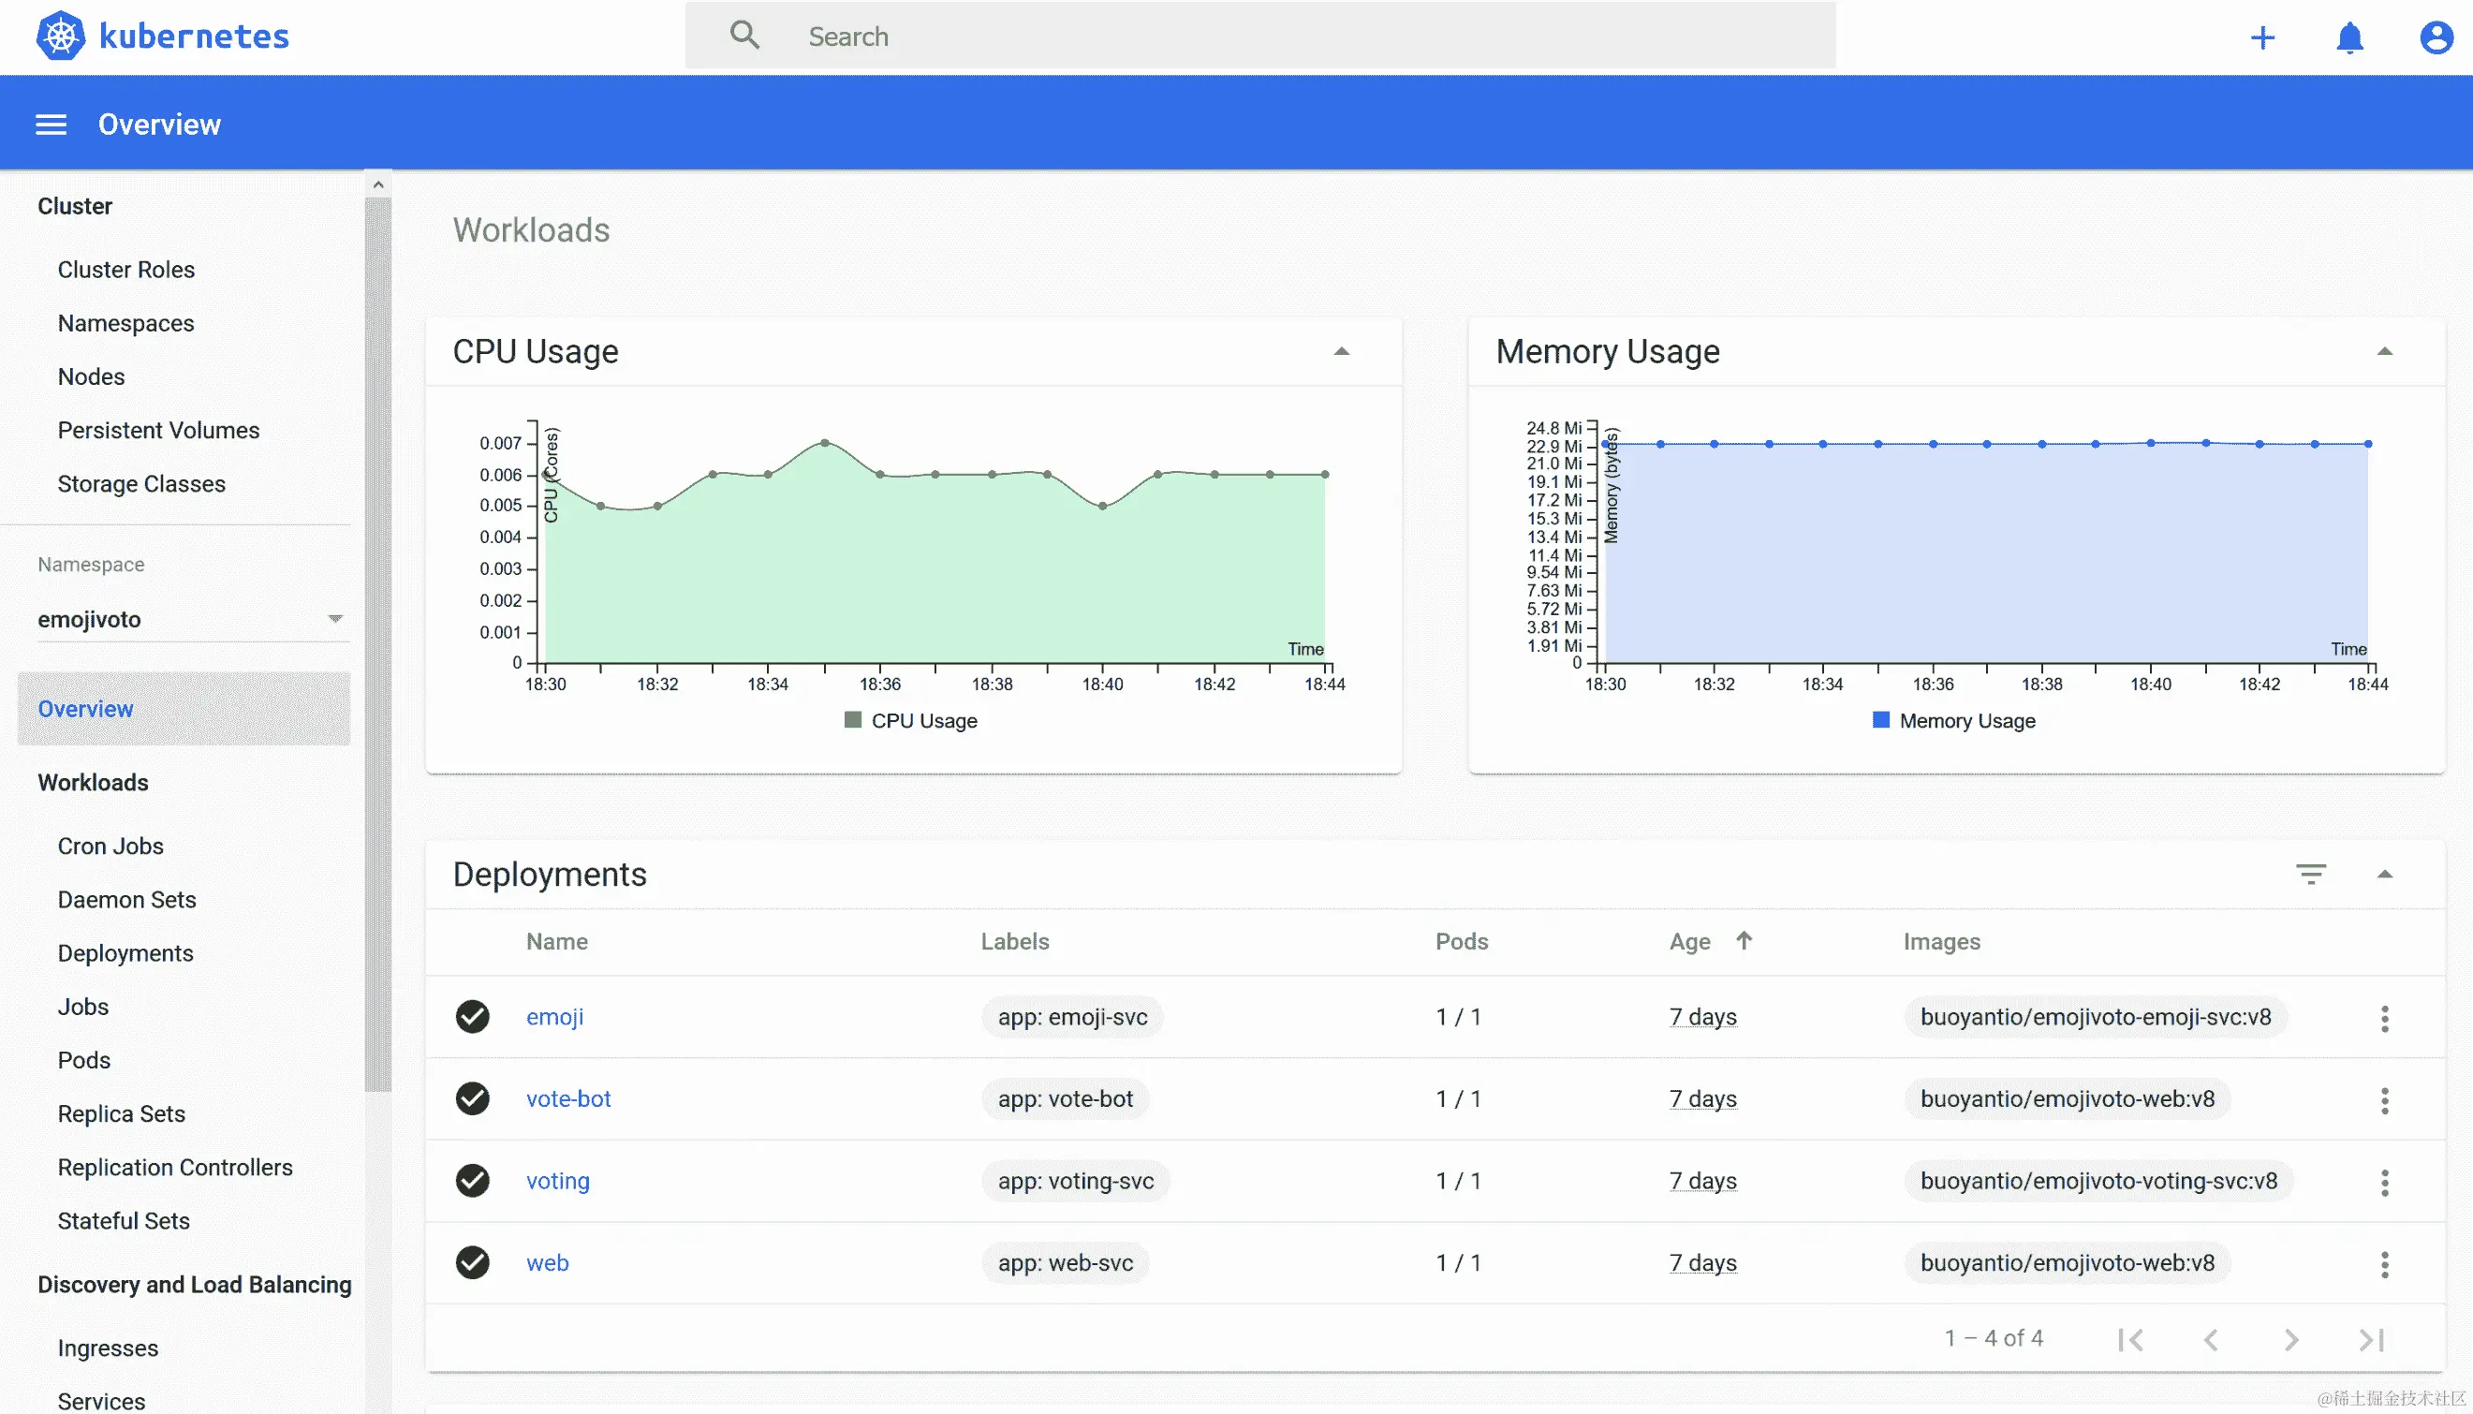This screenshot has height=1414, width=2473.
Task: Open the emojivoto namespace dropdown
Action: [335, 619]
